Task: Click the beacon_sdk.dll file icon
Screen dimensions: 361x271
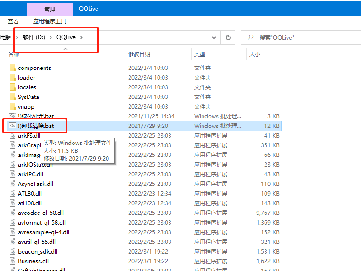Action: [x=12, y=252]
